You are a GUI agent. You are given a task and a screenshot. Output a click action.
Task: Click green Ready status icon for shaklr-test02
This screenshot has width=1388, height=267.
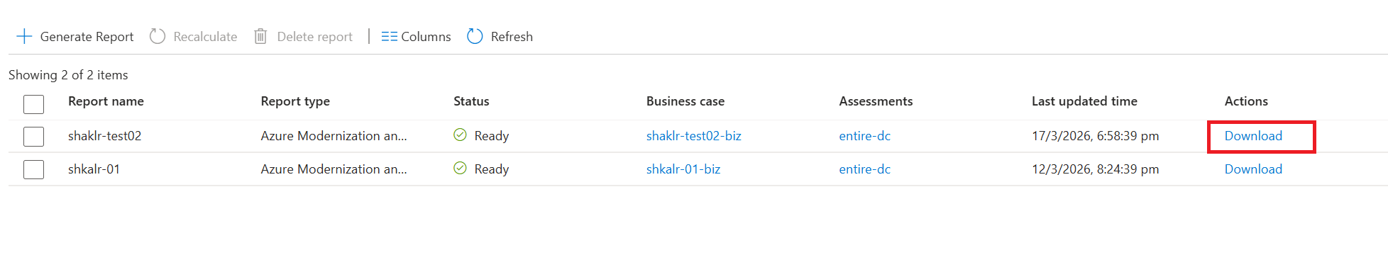(x=460, y=135)
